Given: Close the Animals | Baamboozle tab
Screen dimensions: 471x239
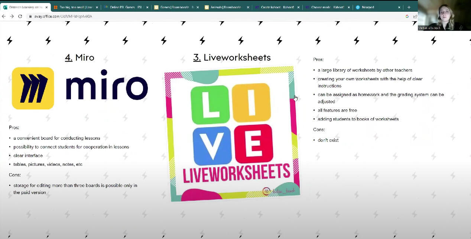Looking at the screenshot, I should click(248, 7).
